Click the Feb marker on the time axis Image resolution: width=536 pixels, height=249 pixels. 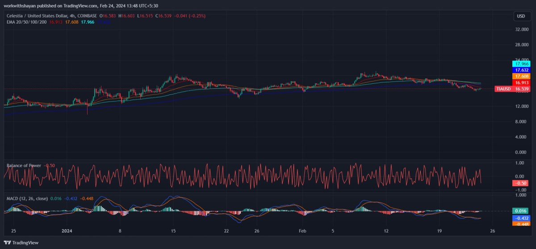coord(302,231)
